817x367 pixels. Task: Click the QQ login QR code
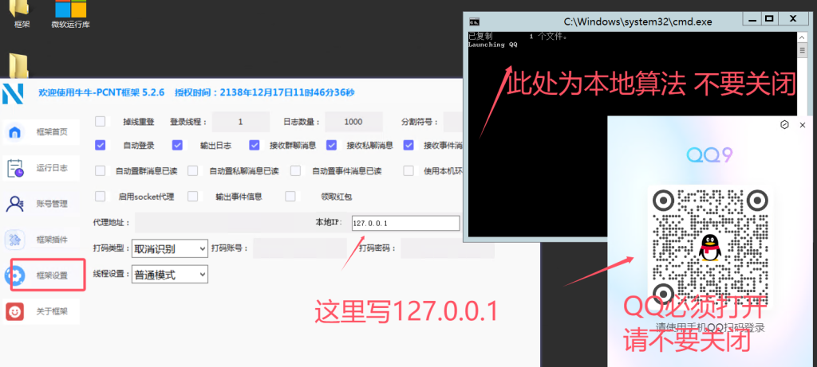point(709,249)
